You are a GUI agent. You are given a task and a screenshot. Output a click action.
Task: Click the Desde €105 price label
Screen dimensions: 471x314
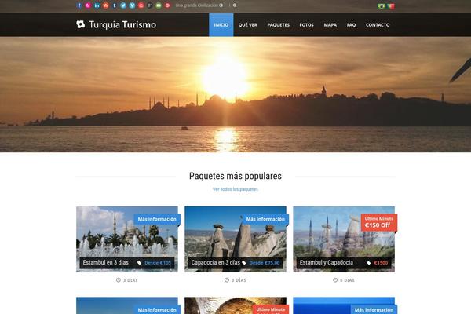point(158,263)
